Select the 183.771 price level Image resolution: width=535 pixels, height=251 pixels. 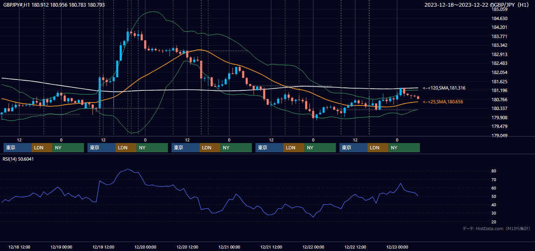tap(499, 36)
